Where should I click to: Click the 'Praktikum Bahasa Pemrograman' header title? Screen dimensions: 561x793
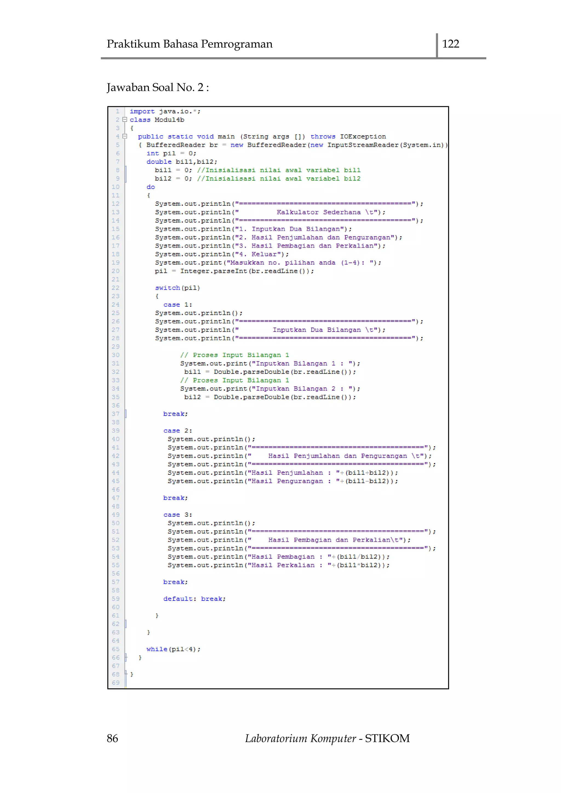point(189,44)
